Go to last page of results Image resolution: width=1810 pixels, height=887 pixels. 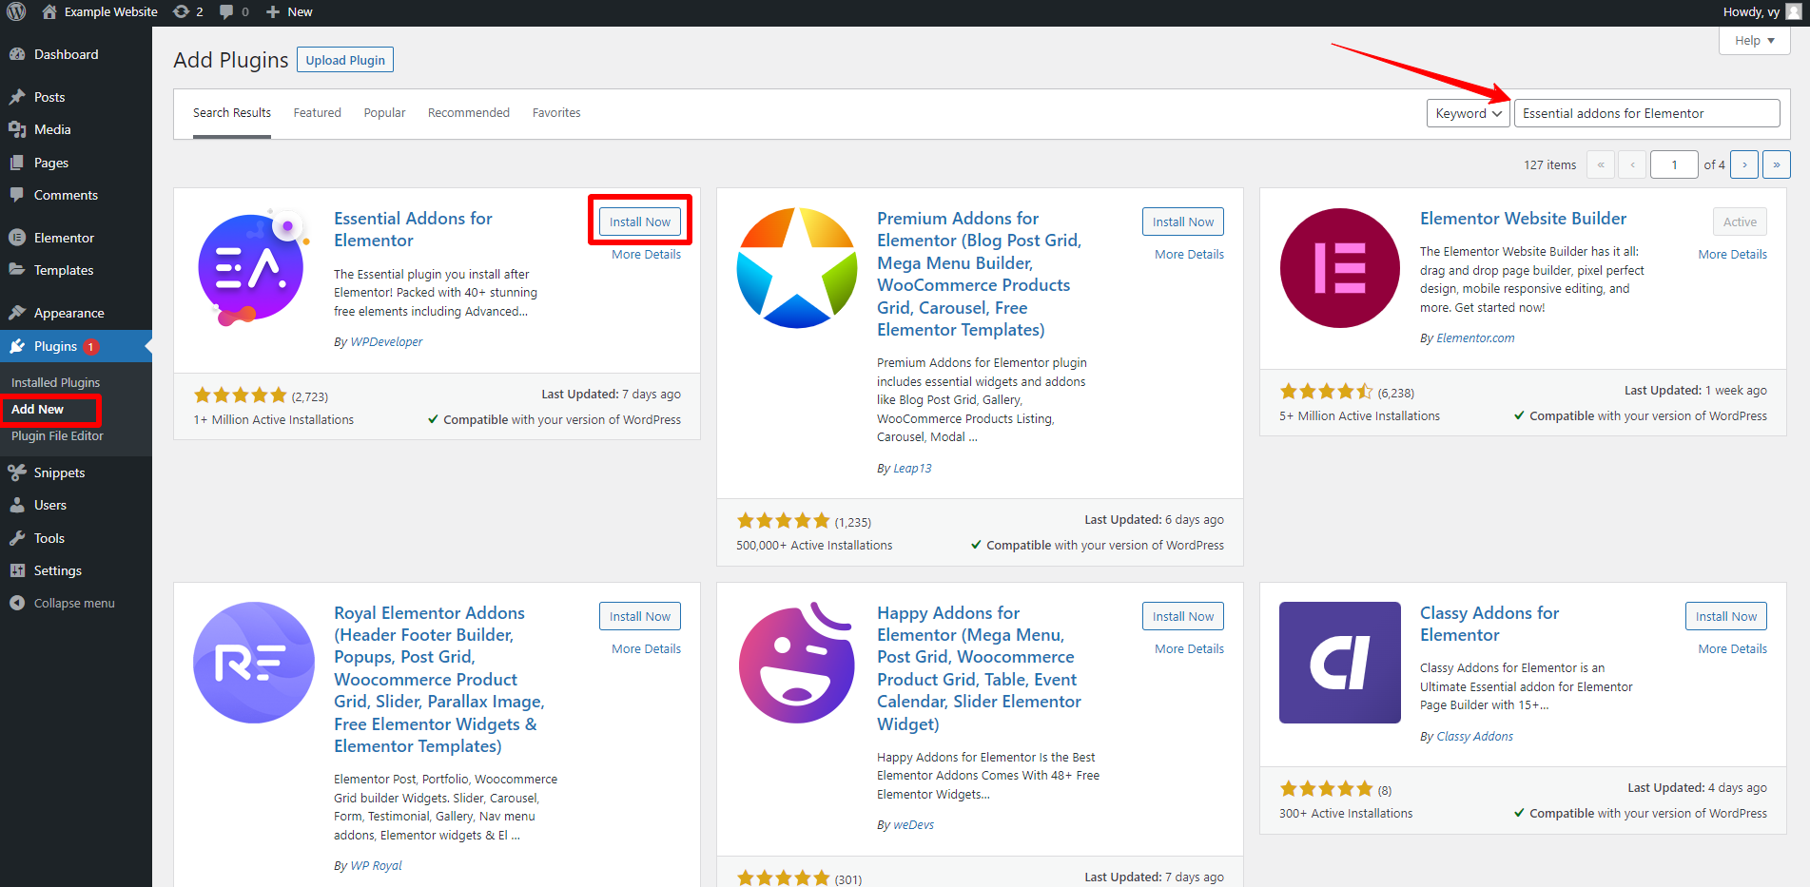click(1777, 164)
